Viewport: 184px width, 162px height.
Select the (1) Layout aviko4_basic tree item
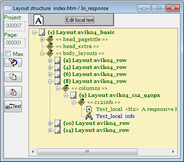[81, 32]
